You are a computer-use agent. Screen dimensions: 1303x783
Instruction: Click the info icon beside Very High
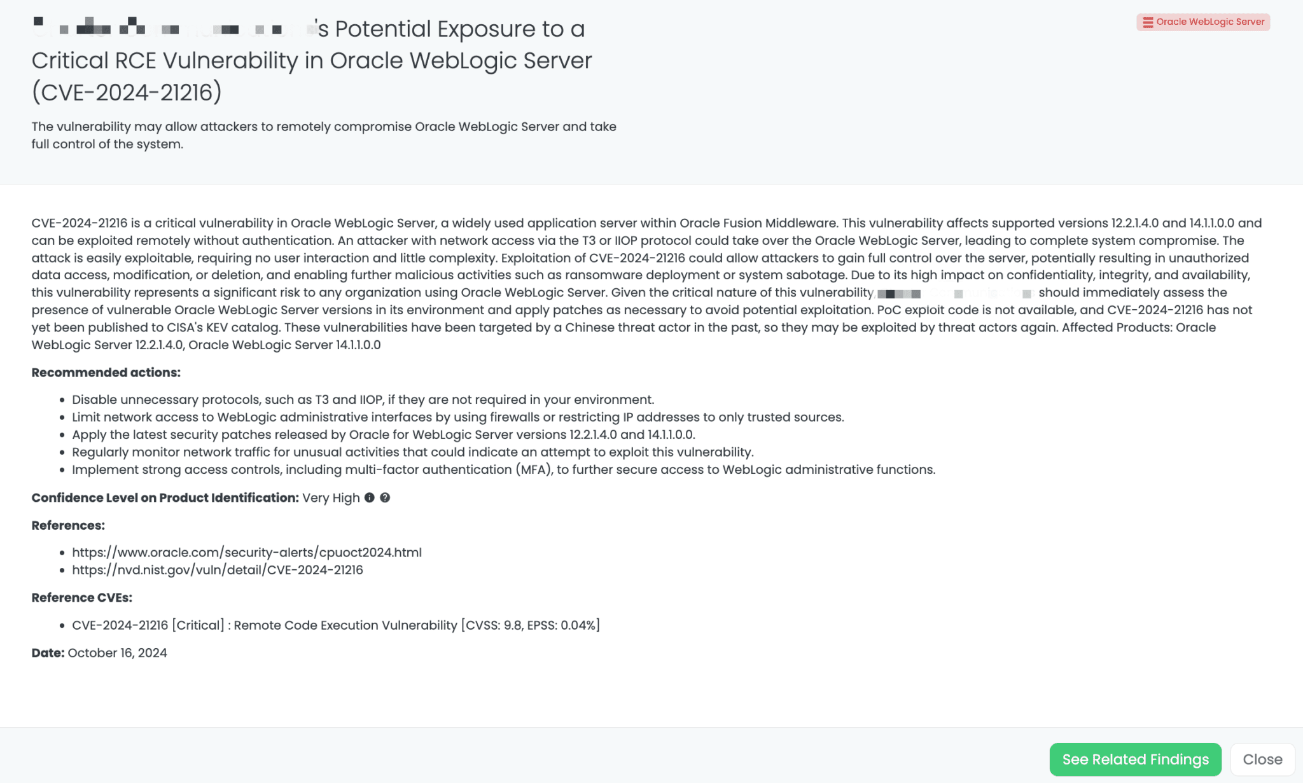(x=371, y=498)
